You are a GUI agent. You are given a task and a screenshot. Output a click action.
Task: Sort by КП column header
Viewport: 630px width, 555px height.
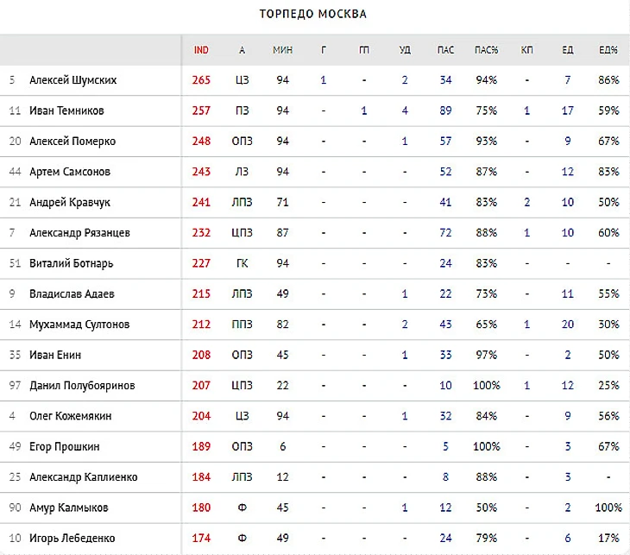[x=527, y=50]
